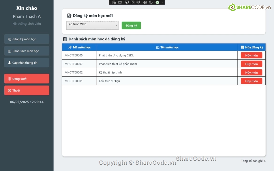Select the MHCTT00005 cell
This screenshot has width=274, height=171.
[79, 55]
